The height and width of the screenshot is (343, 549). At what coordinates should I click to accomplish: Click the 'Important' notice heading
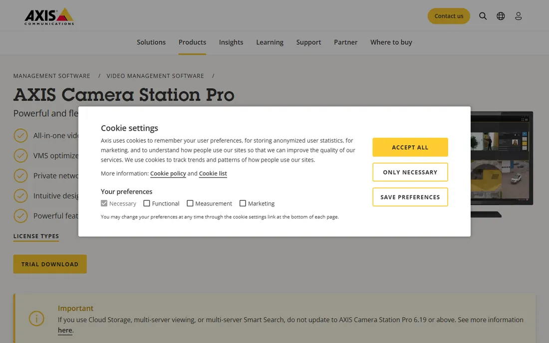[76, 309]
